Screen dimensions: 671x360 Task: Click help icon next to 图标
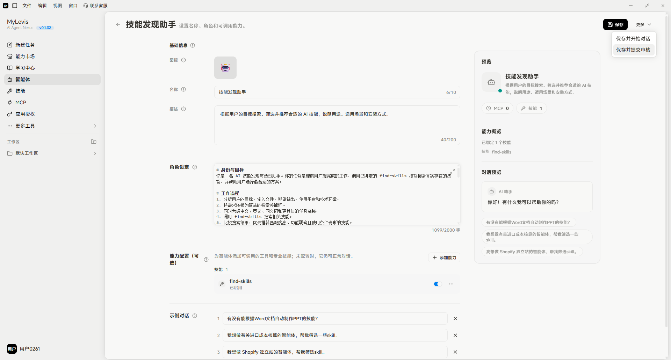(x=183, y=60)
